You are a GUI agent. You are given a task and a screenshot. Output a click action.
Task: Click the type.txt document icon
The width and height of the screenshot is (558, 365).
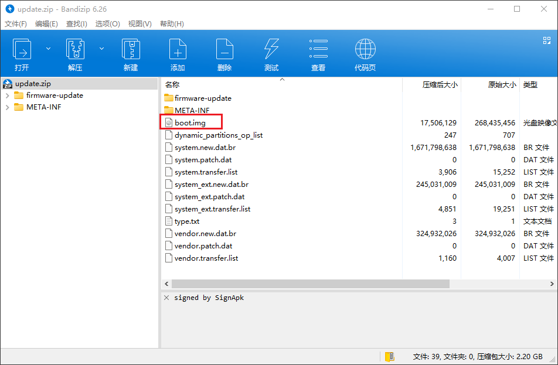[169, 221]
